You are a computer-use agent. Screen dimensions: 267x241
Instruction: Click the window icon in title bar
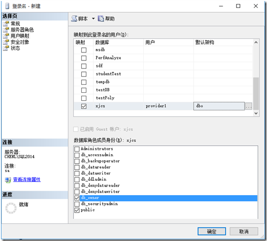pyautogui.click(x=7, y=6)
